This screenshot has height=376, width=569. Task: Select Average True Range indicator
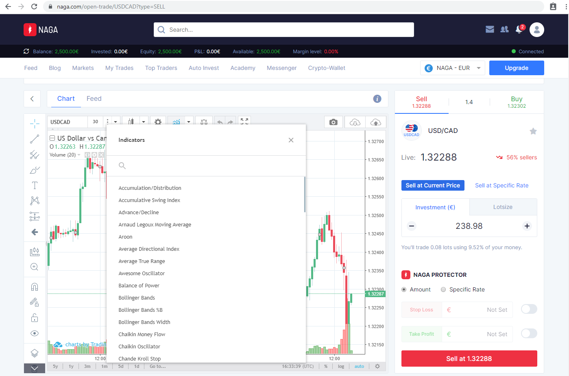pyautogui.click(x=142, y=261)
